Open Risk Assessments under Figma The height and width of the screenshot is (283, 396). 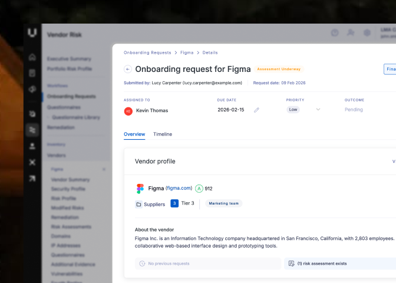[x=71, y=226]
